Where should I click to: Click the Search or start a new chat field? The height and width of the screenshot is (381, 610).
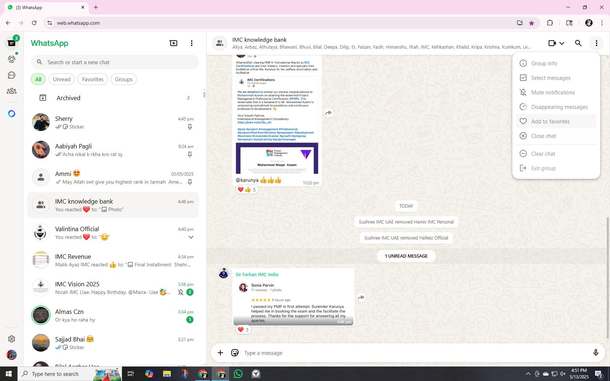pyautogui.click(x=115, y=62)
